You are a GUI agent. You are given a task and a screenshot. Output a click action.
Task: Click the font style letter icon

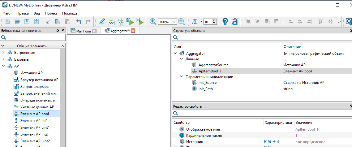(234, 22)
